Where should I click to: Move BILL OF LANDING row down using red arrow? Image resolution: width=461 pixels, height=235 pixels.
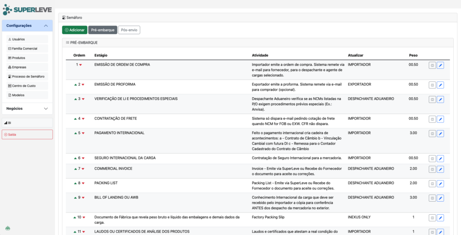[83, 198]
